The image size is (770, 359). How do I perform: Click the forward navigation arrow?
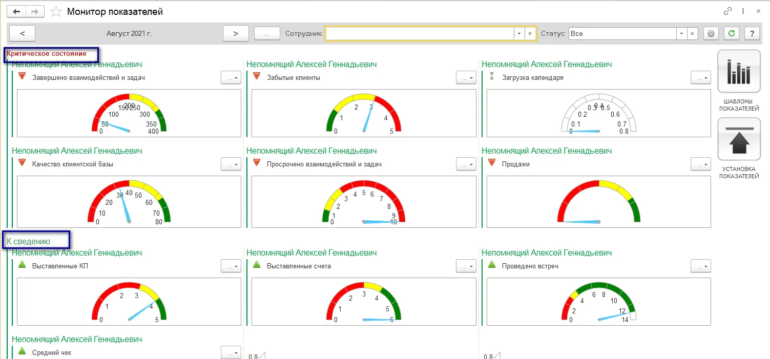point(35,11)
